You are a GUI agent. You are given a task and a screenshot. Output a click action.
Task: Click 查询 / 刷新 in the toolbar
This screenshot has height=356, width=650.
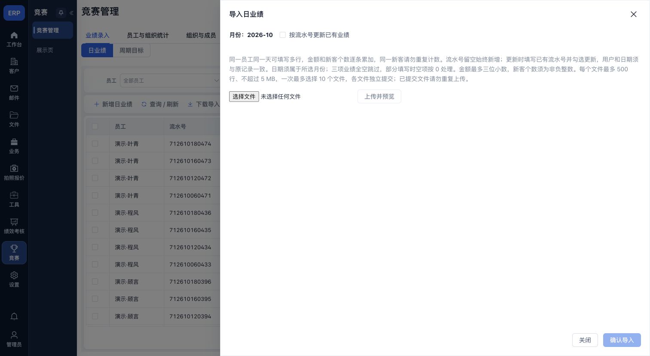[x=160, y=104]
